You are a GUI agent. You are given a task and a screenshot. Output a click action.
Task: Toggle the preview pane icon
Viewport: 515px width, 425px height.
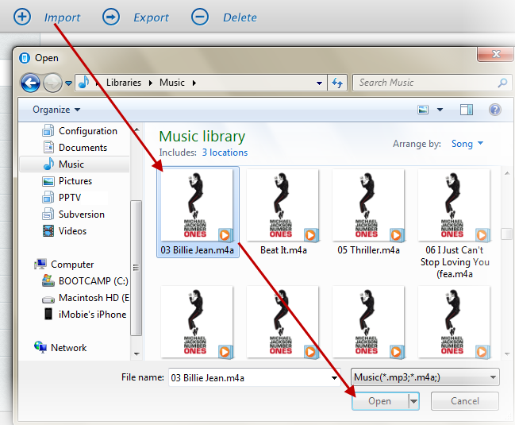click(x=467, y=110)
